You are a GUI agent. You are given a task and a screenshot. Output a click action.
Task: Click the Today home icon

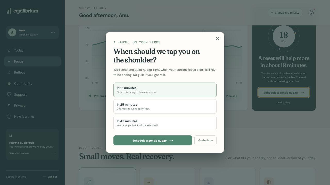coord(9,50)
